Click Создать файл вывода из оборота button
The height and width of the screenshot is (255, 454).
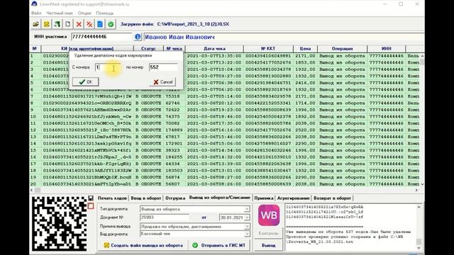[x=143, y=245]
